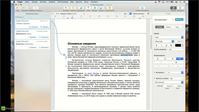Open Wi-Fi status in menu bar
The width and height of the screenshot is (199, 112).
click(x=159, y=2)
